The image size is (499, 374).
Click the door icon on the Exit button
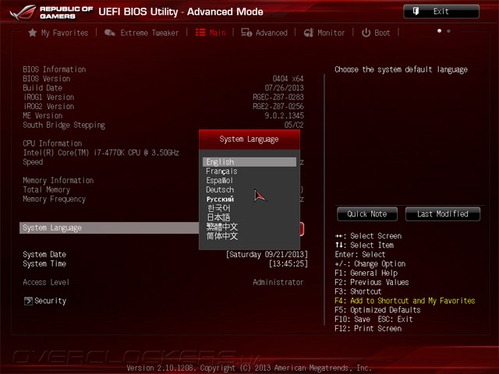point(416,12)
